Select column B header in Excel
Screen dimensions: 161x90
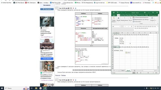point(122,33)
